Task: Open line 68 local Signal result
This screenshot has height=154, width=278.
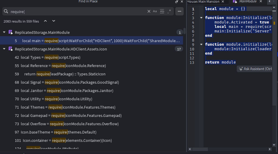Action: click(x=70, y=82)
